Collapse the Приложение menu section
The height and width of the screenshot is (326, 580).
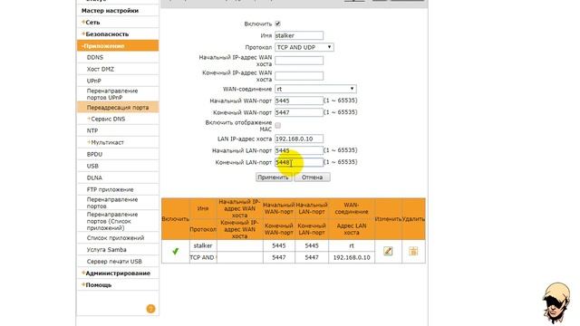click(x=118, y=46)
